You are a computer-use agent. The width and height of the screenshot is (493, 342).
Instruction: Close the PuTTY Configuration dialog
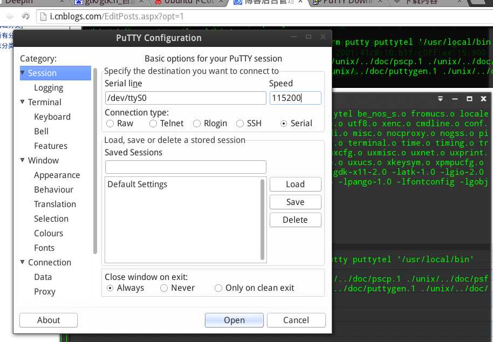[323, 37]
